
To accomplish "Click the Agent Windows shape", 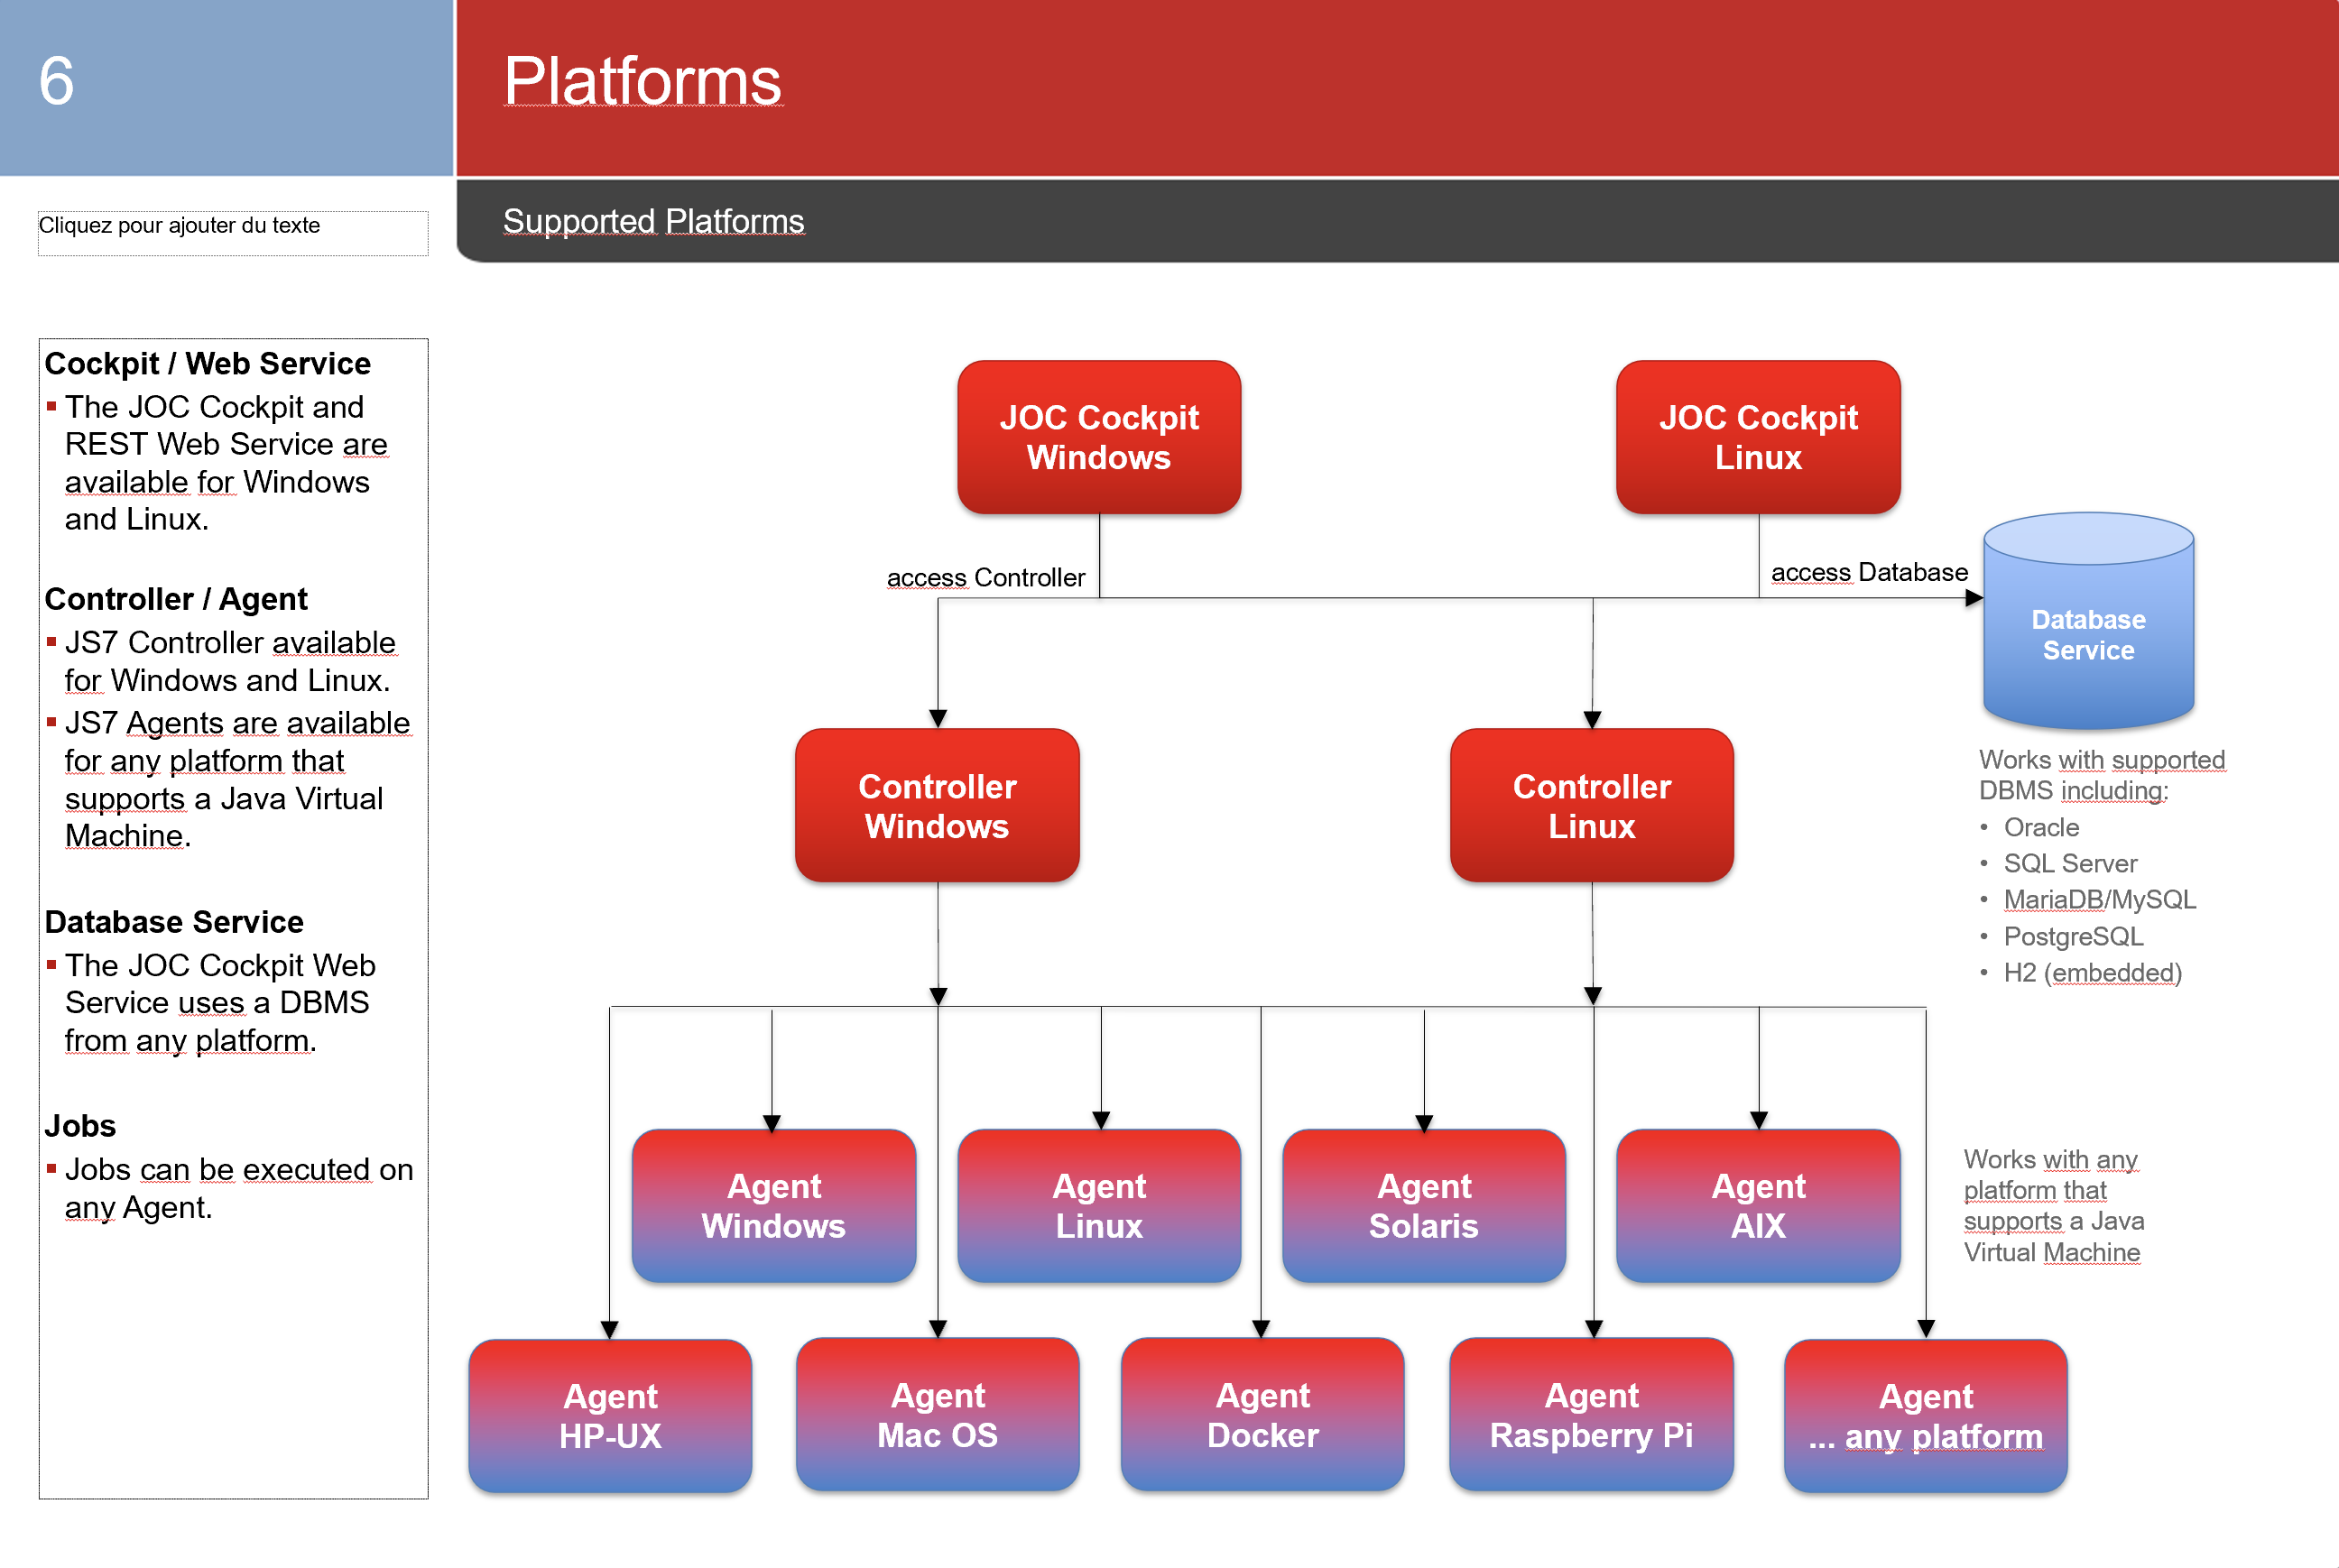I will [x=774, y=1206].
